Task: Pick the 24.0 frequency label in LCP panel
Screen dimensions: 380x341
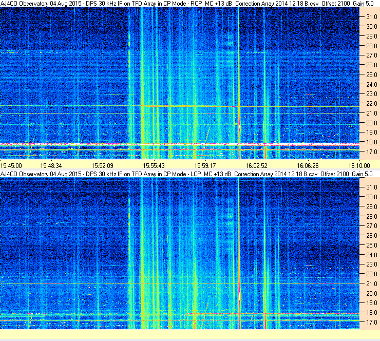Action: tap(371, 255)
